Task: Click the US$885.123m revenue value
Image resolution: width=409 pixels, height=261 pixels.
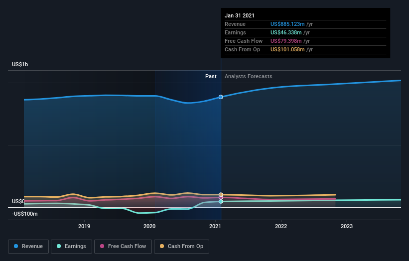Action: point(287,24)
